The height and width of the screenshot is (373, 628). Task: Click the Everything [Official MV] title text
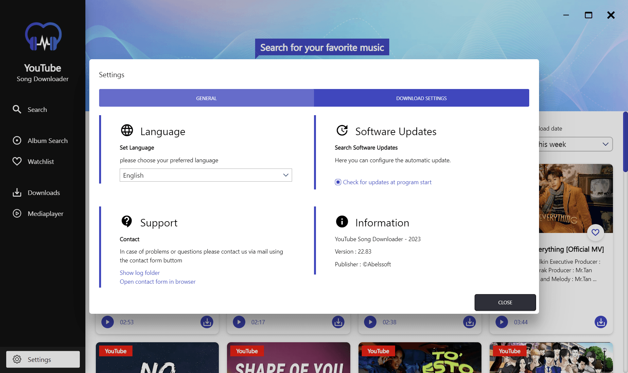[x=571, y=249]
